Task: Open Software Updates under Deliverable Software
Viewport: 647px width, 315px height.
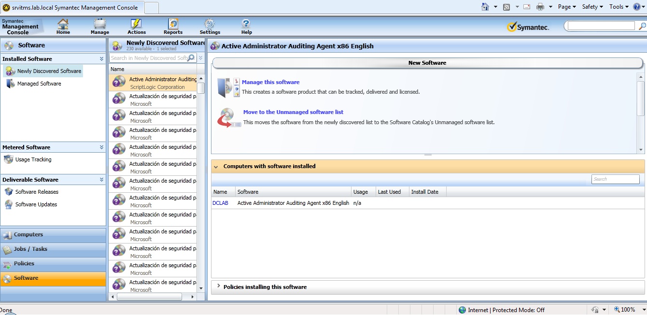Action: 36,204
